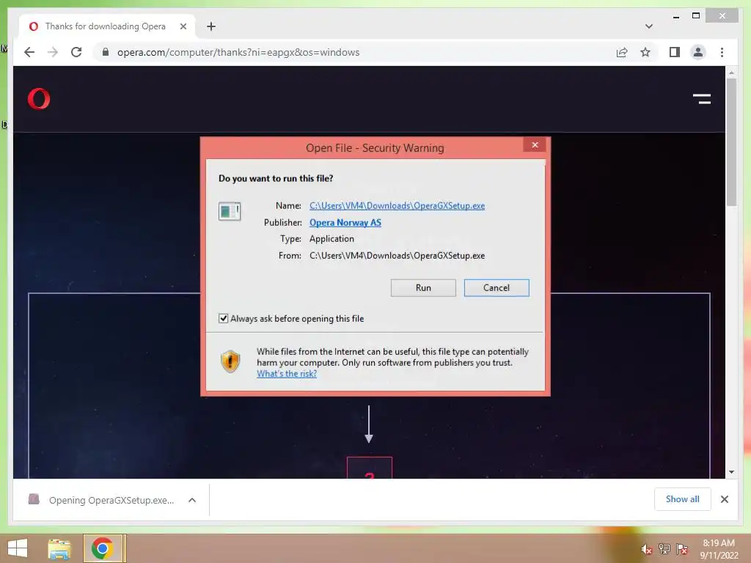
Task: Click the Chrome icon in the taskbar
Action: [x=103, y=548]
